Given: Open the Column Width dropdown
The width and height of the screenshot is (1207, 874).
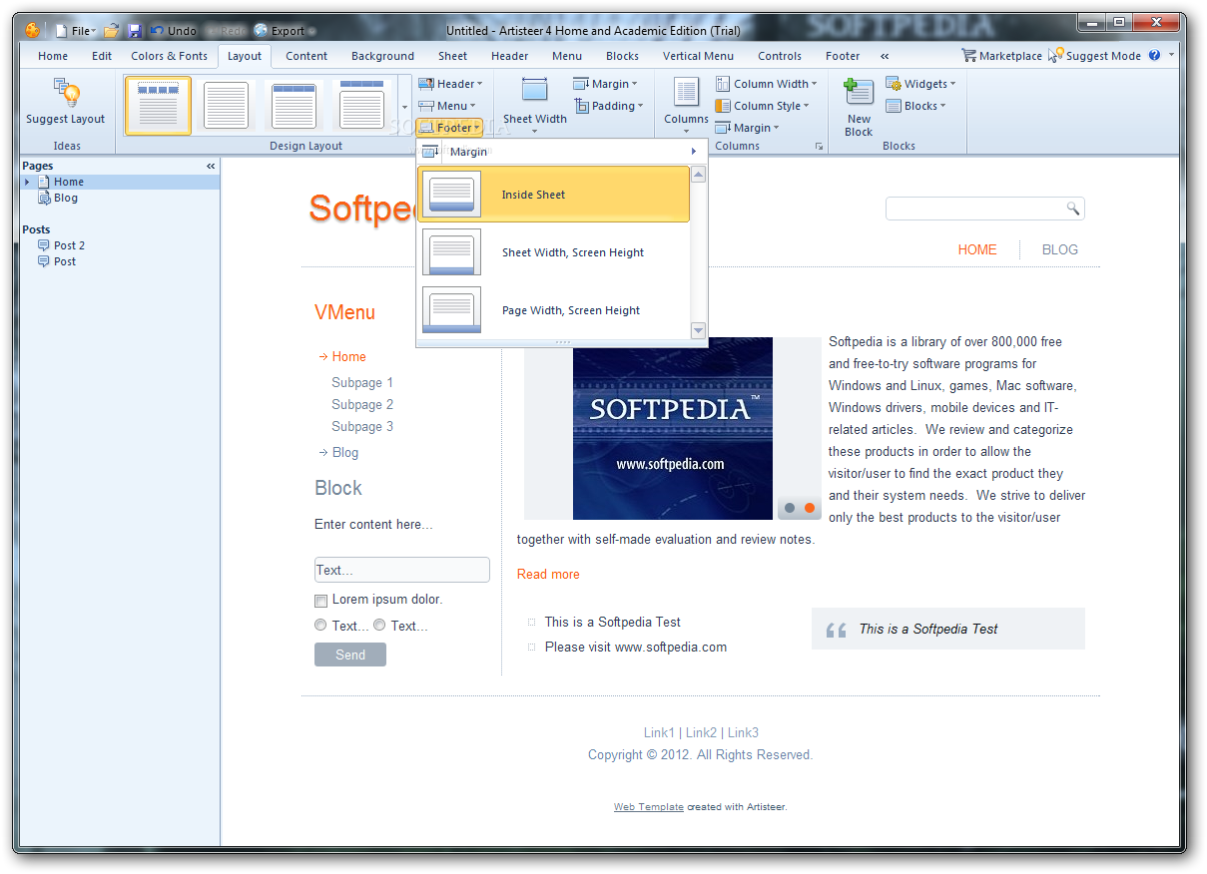Looking at the screenshot, I should [766, 84].
